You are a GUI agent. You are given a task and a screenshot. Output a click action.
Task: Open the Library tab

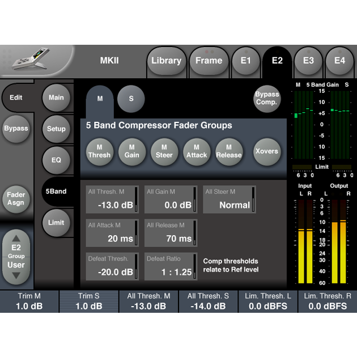click(x=166, y=61)
